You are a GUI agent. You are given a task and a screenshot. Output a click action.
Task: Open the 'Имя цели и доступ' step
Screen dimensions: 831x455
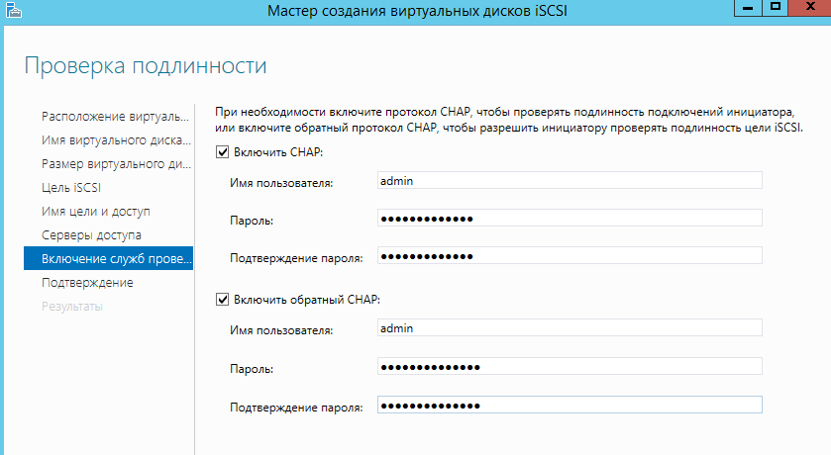pos(96,212)
